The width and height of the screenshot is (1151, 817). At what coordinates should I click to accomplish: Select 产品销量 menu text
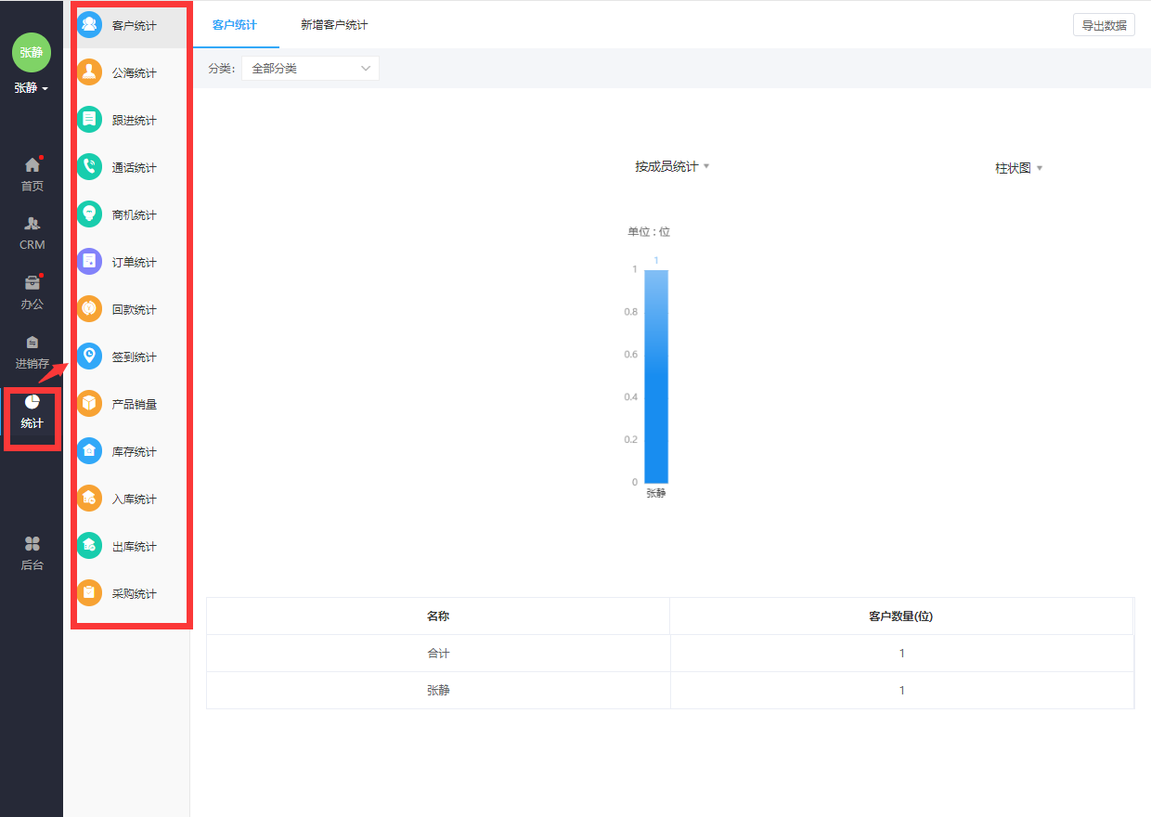(x=135, y=405)
